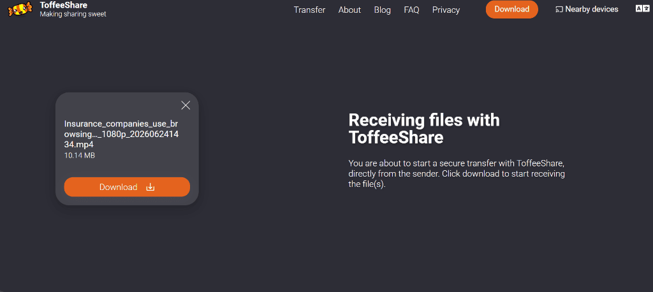653x292 pixels.
Task: Click the header Download button
Action: click(512, 9)
